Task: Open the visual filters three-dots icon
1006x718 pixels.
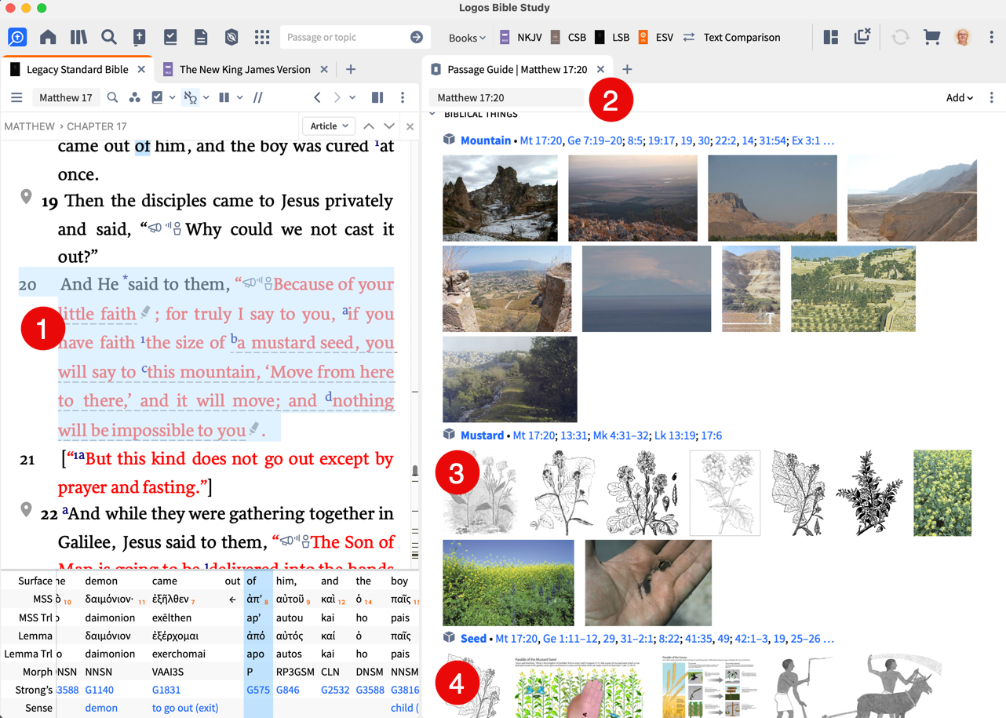Action: [x=135, y=98]
